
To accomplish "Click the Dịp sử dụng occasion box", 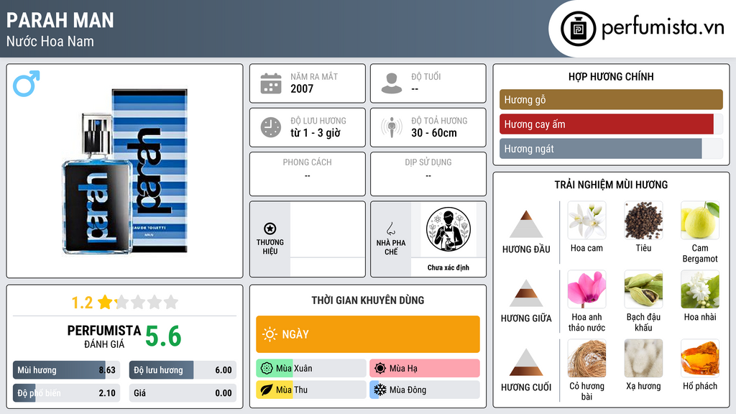I will point(428,174).
